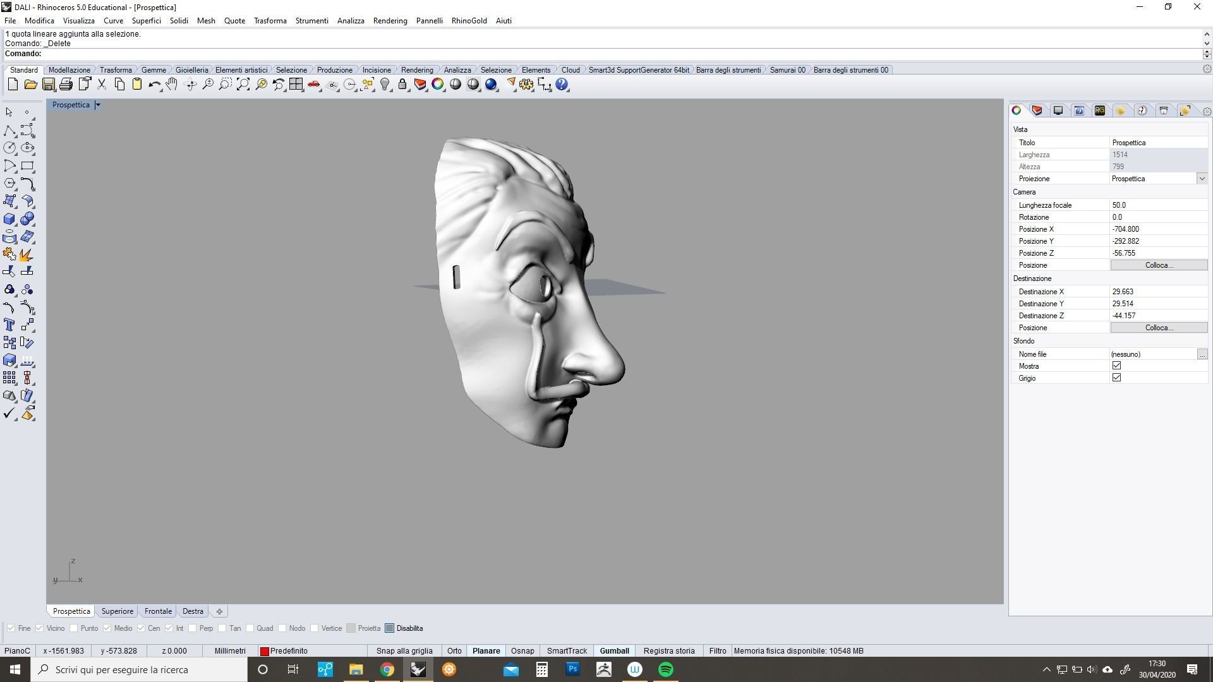Click the red car set view icon
The image size is (1213, 682).
[x=314, y=85]
